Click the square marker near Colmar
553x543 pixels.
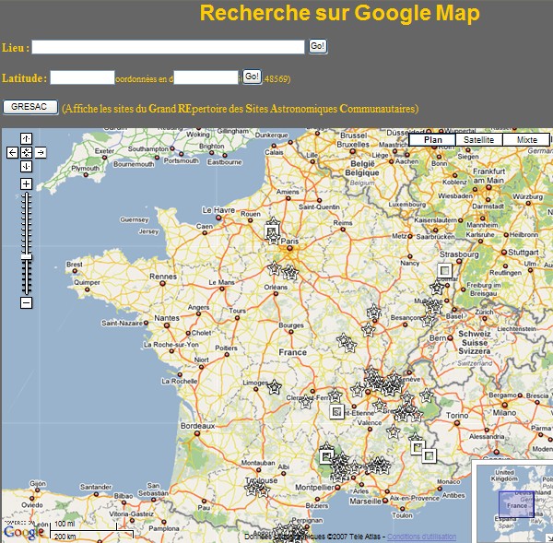coord(445,271)
